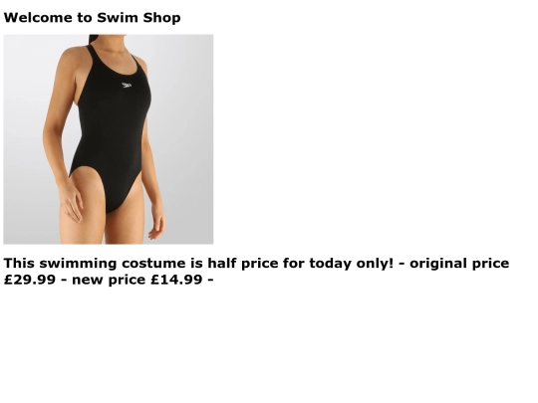Click the word 'Welcome' in the heading
This screenshot has height=403, width=538.
(x=38, y=18)
